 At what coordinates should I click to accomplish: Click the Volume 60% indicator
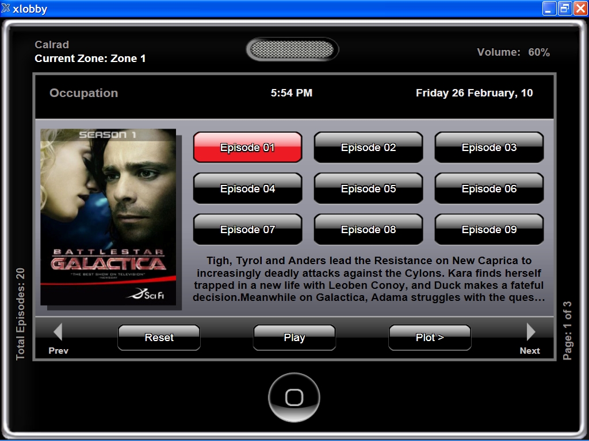click(x=513, y=52)
